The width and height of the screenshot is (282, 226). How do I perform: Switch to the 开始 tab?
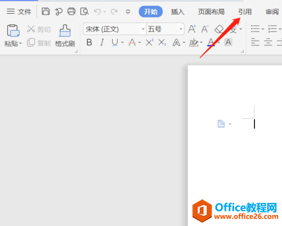coord(151,12)
